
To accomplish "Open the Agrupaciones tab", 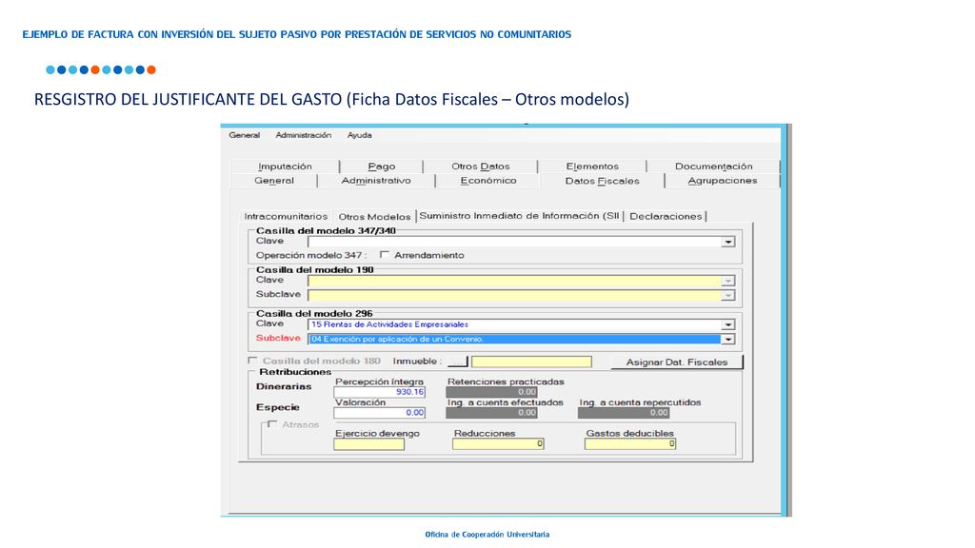I will [722, 180].
